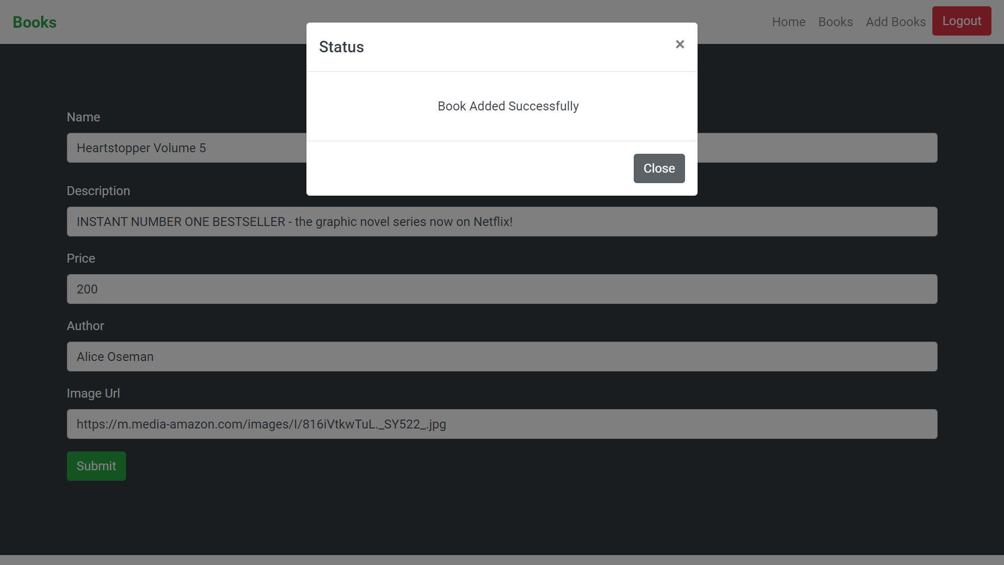The height and width of the screenshot is (565, 1004).
Task: Click the Price field label
Action: [x=81, y=258]
